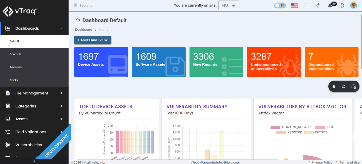Image resolution: width=362 pixels, height=164 pixels.
Task: Toggle LOCAL legend entry in chart
Action: [325, 127]
